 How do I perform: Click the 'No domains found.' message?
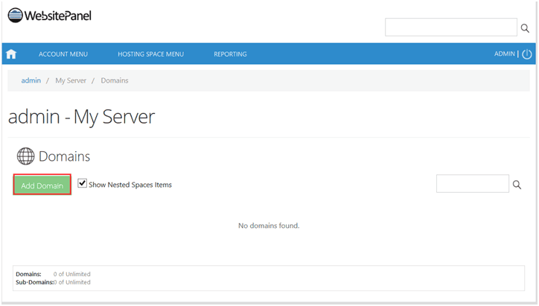click(269, 226)
